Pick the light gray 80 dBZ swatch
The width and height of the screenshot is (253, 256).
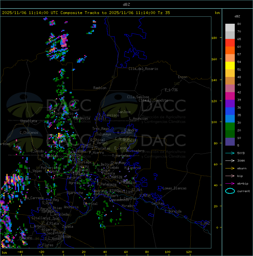230,28
